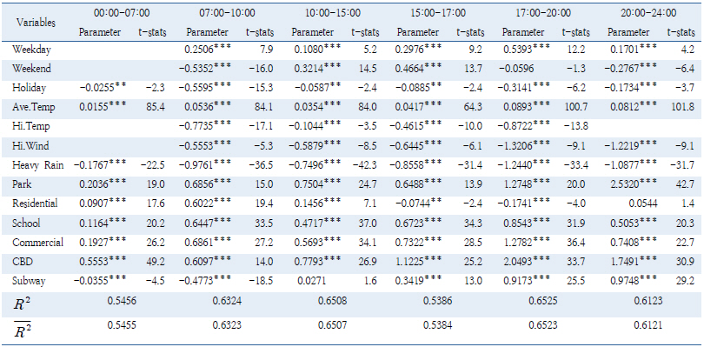Click the 'Residential' row label
Screen dimensions: 704x347
click(x=35, y=204)
